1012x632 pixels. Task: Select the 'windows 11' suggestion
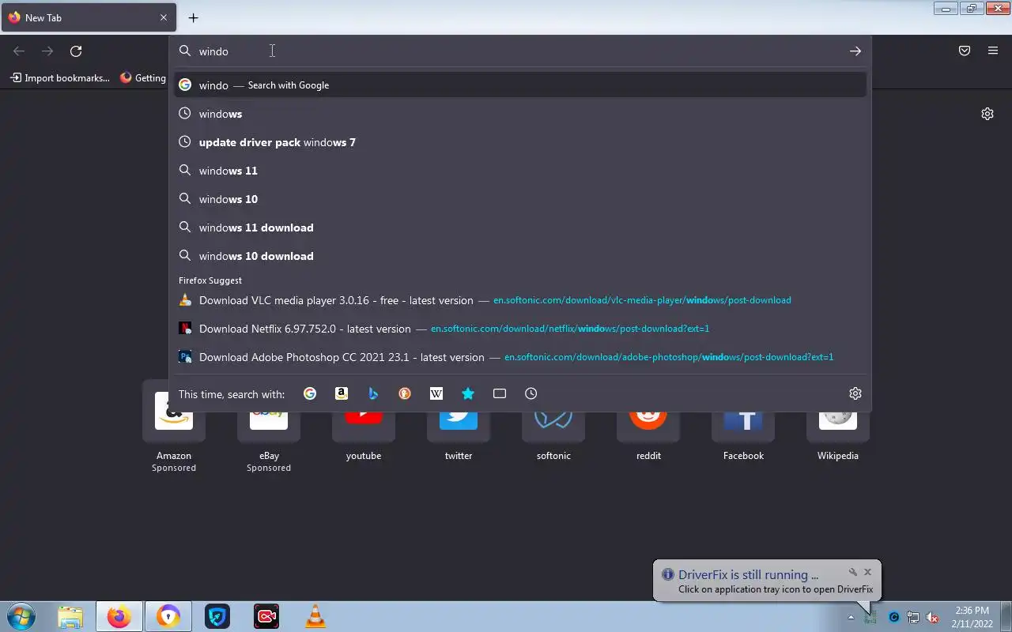[520, 171]
